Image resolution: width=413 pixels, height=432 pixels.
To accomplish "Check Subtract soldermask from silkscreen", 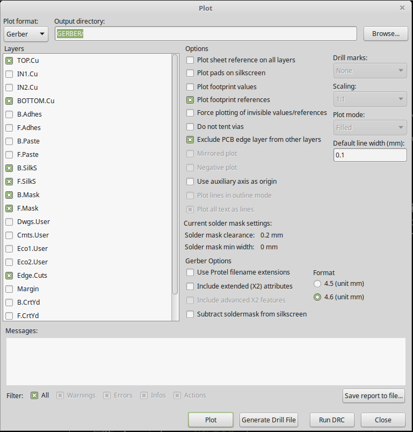I will coord(190,314).
